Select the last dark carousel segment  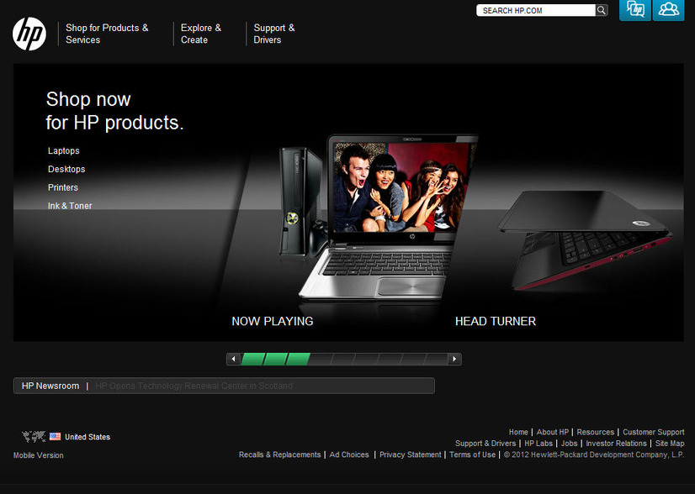point(436,359)
